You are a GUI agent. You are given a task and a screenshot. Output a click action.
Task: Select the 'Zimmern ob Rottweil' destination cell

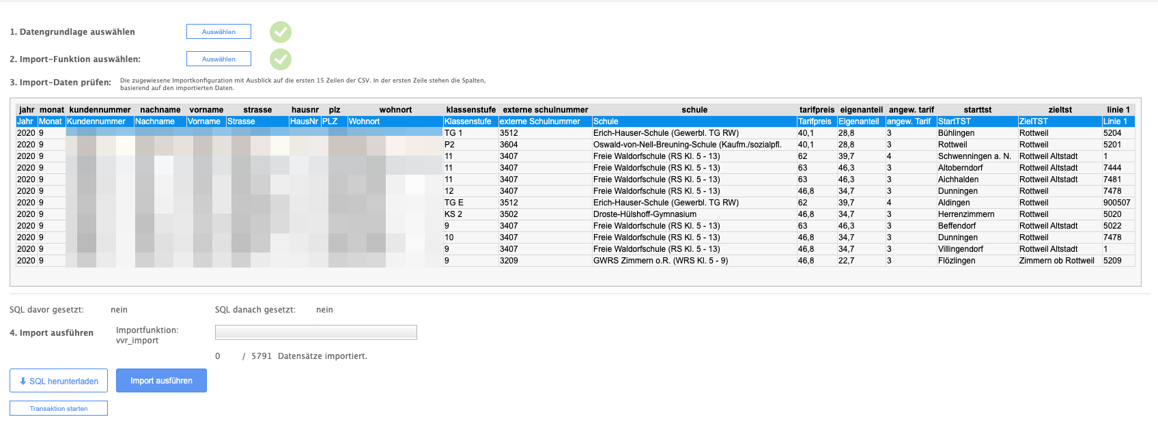coord(1056,261)
